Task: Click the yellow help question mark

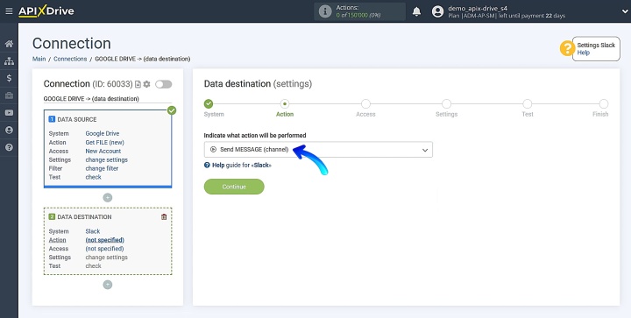Action: 567,49
